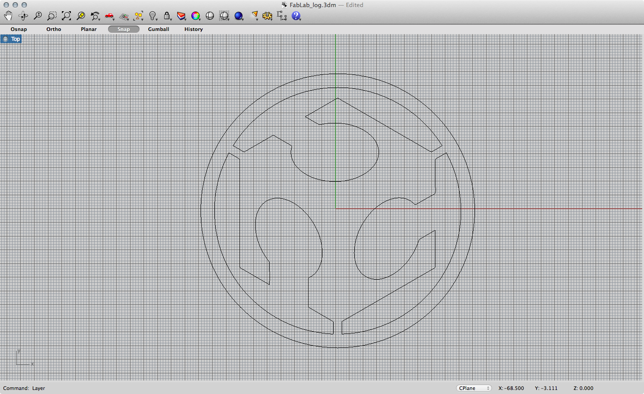Screen dimensions: 644x394
Task: Click the object snap shapes icon
Action: (x=138, y=16)
